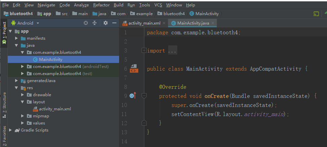
Task: Click the app module breadcrumb
Action: pyautogui.click(x=44, y=14)
